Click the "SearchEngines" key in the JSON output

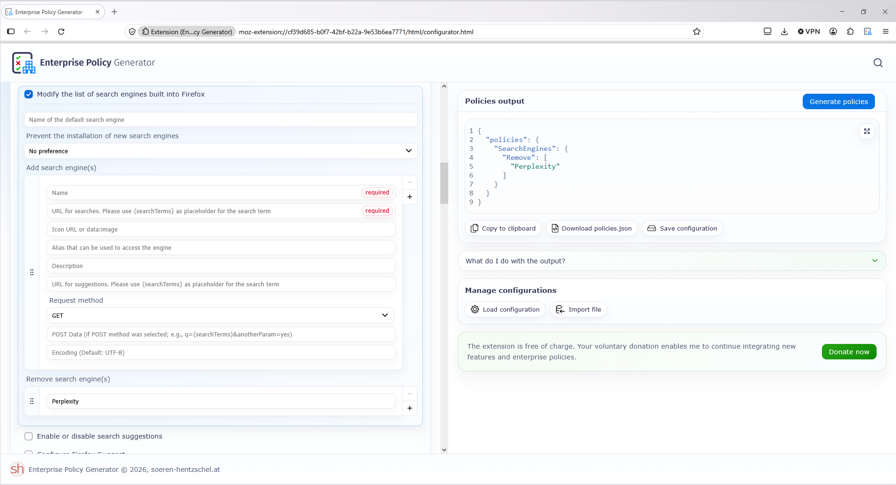coord(527,149)
